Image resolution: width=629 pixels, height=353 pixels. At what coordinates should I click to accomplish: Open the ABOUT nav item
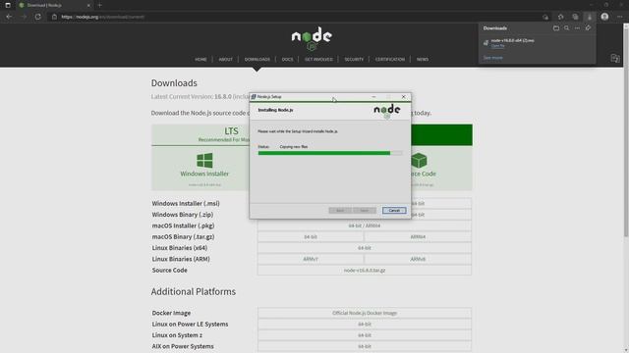pos(225,59)
